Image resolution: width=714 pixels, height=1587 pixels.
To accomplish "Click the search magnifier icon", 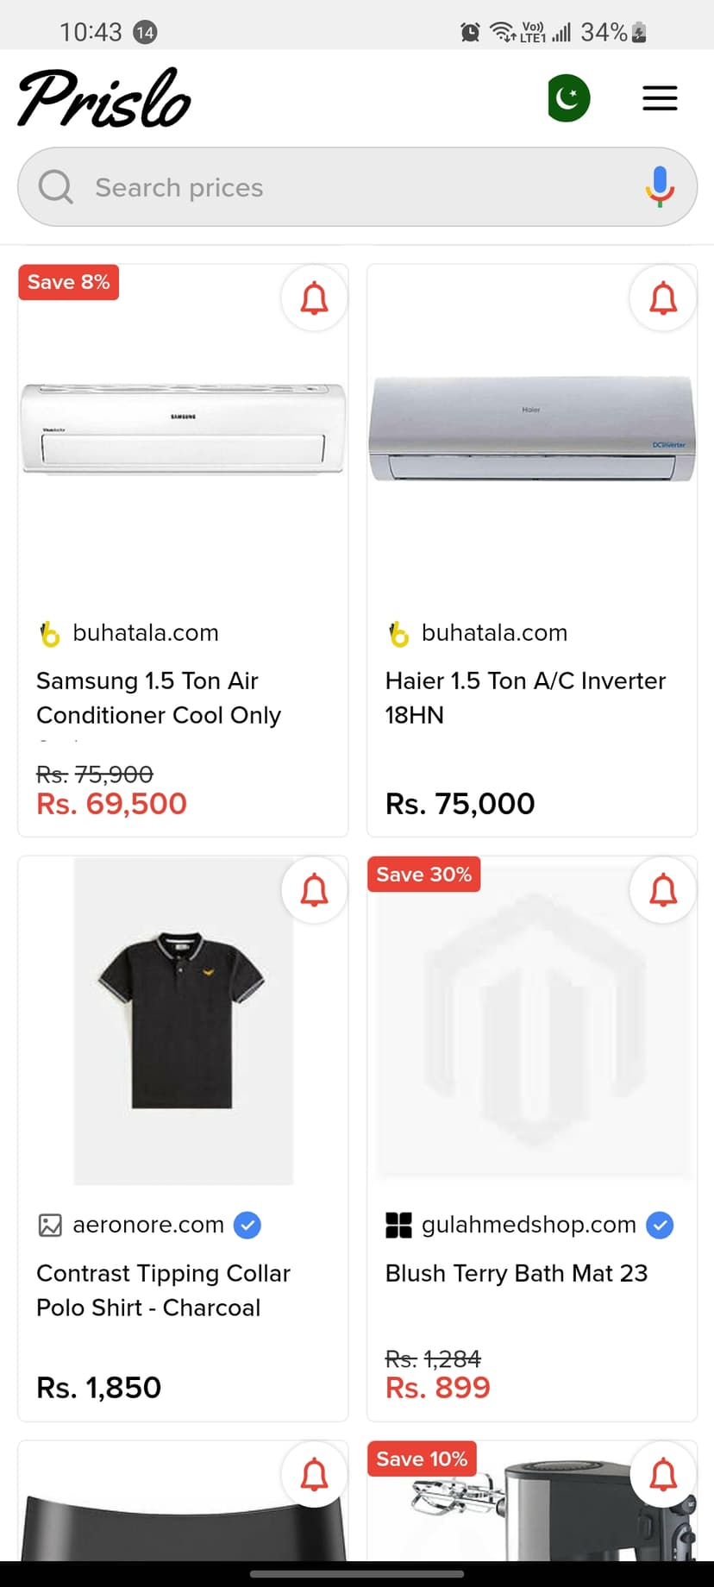I will [56, 186].
